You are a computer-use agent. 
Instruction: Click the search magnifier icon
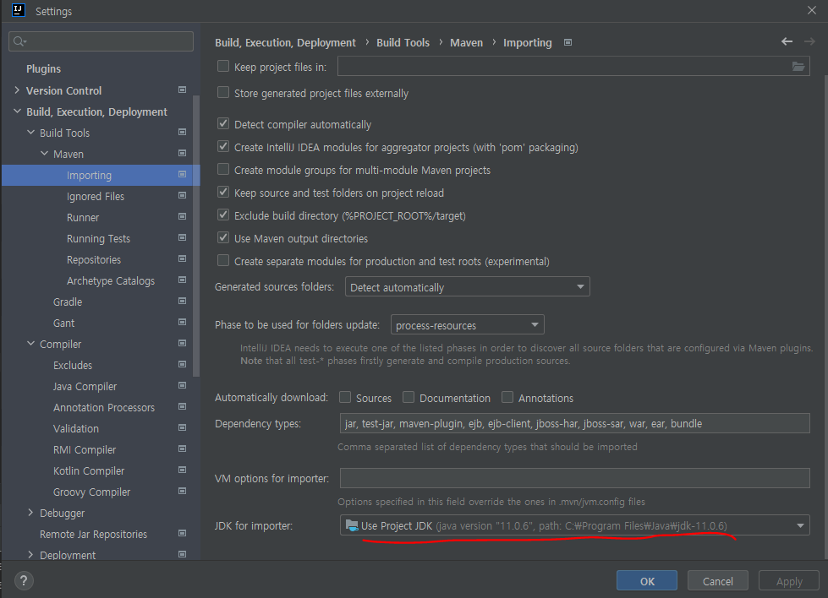pyautogui.click(x=19, y=41)
